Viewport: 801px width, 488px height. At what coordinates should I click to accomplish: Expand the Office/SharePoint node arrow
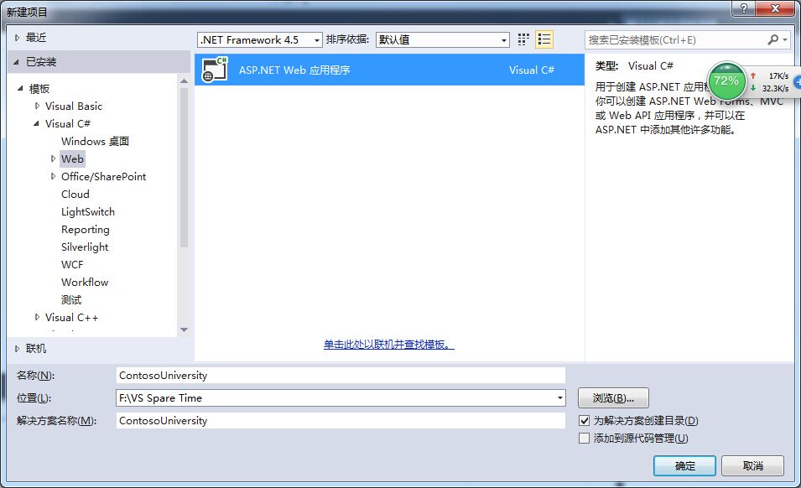click(x=53, y=177)
